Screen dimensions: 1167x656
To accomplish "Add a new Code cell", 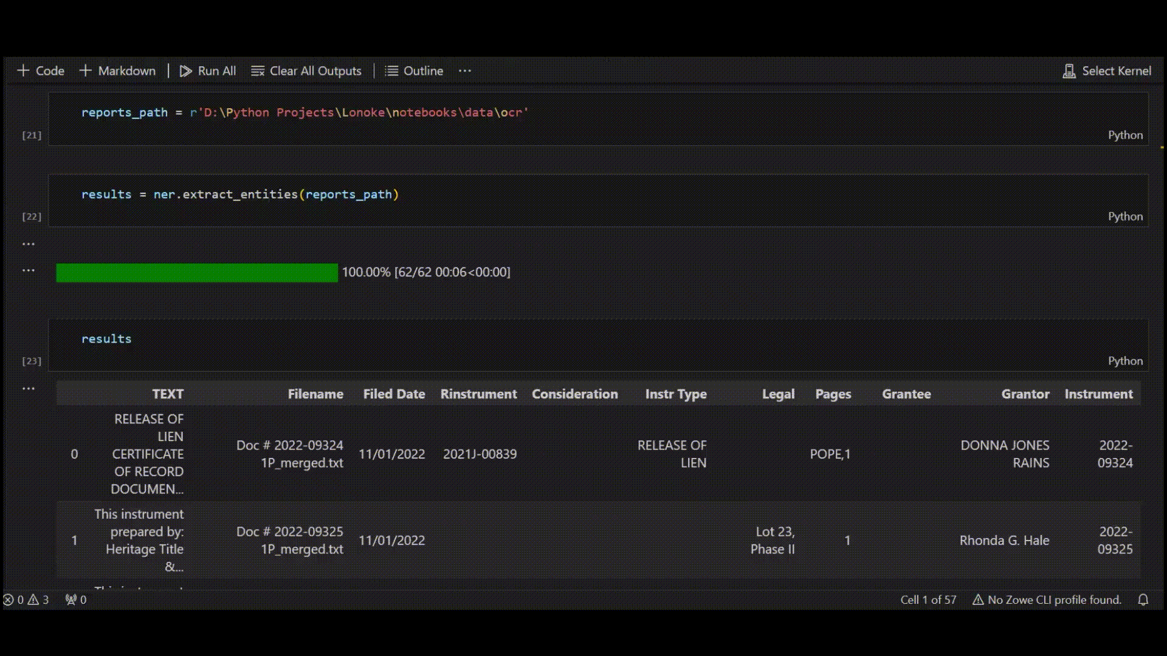I will [41, 71].
